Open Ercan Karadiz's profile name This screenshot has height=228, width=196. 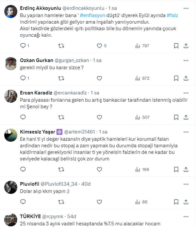[x=35, y=93]
